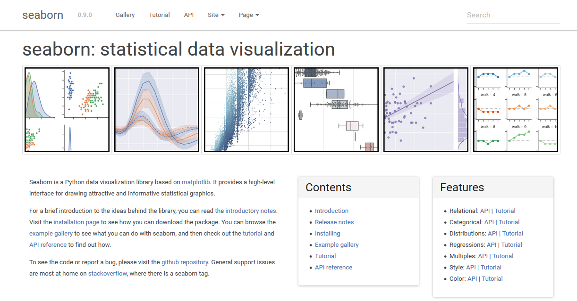Open the line plot with error bands thumbnail
Image resolution: width=577 pixels, height=301 pixels.
click(x=157, y=110)
